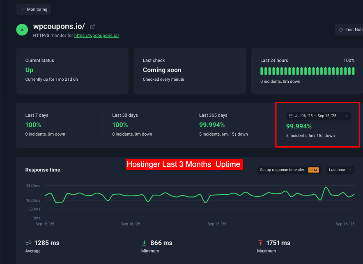This screenshot has width=363, height=264.
Task: Click the calendar icon in date range
Action: pos(291,116)
